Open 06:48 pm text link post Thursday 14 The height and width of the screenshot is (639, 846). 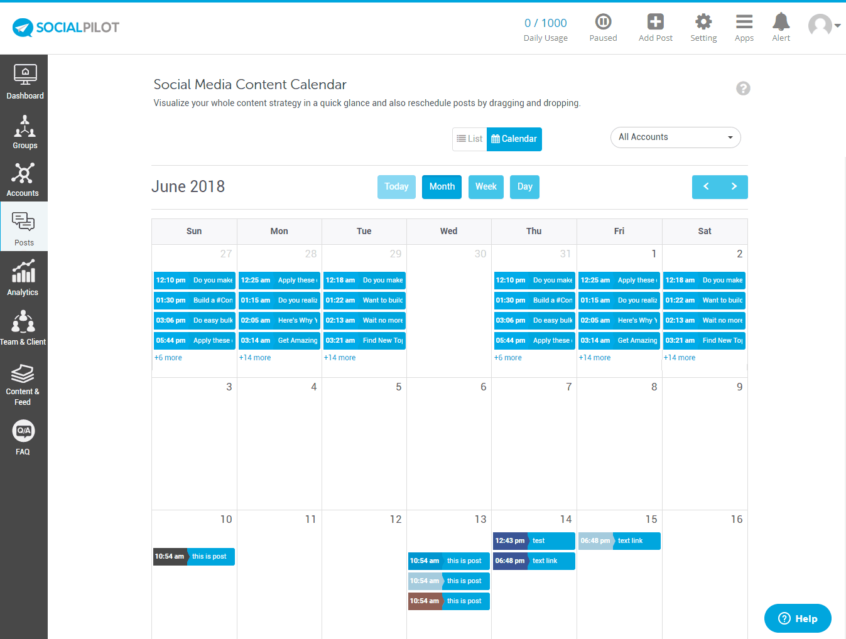pos(534,561)
